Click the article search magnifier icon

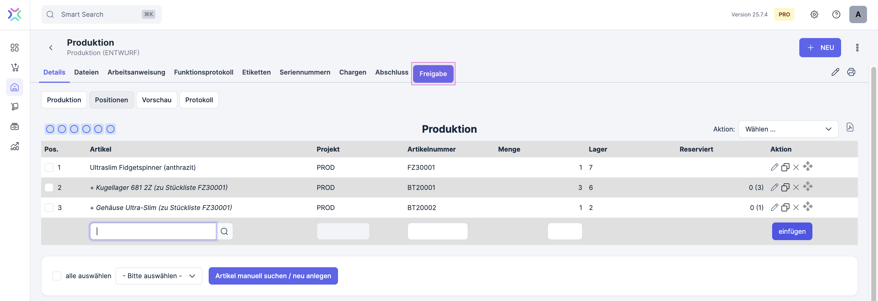pos(224,231)
